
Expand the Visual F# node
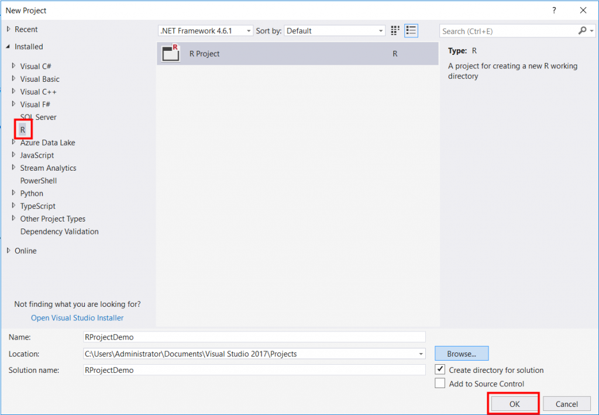(14, 104)
